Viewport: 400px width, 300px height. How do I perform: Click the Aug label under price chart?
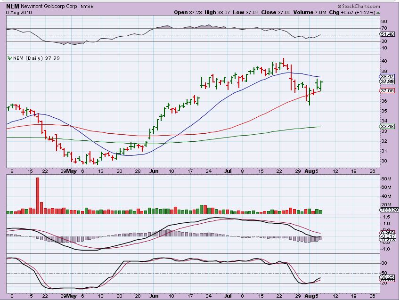tap(310, 171)
